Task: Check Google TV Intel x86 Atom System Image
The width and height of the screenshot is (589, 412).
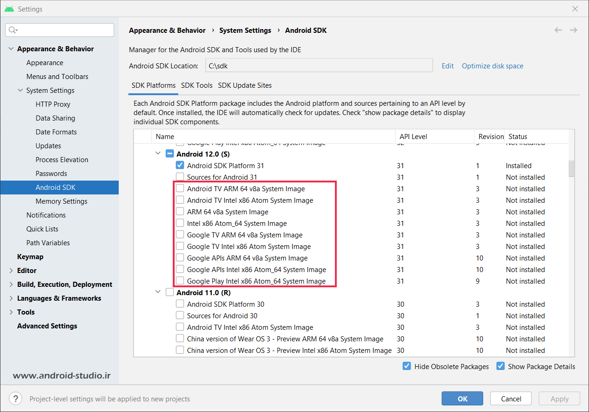Action: (x=180, y=246)
